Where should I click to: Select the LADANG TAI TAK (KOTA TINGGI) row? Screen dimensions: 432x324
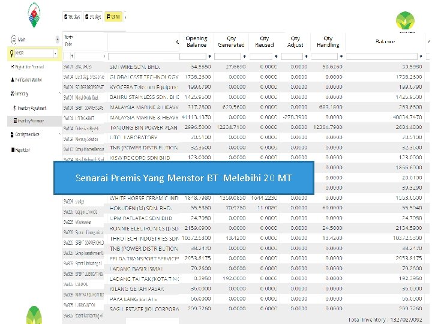click(x=246, y=278)
